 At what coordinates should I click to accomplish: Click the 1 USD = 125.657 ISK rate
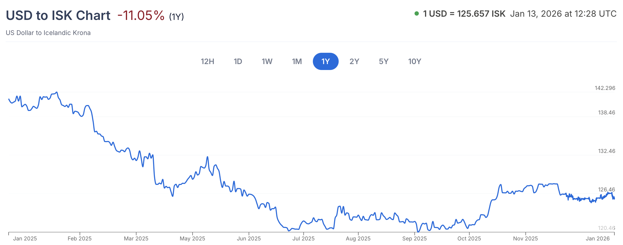(x=464, y=14)
